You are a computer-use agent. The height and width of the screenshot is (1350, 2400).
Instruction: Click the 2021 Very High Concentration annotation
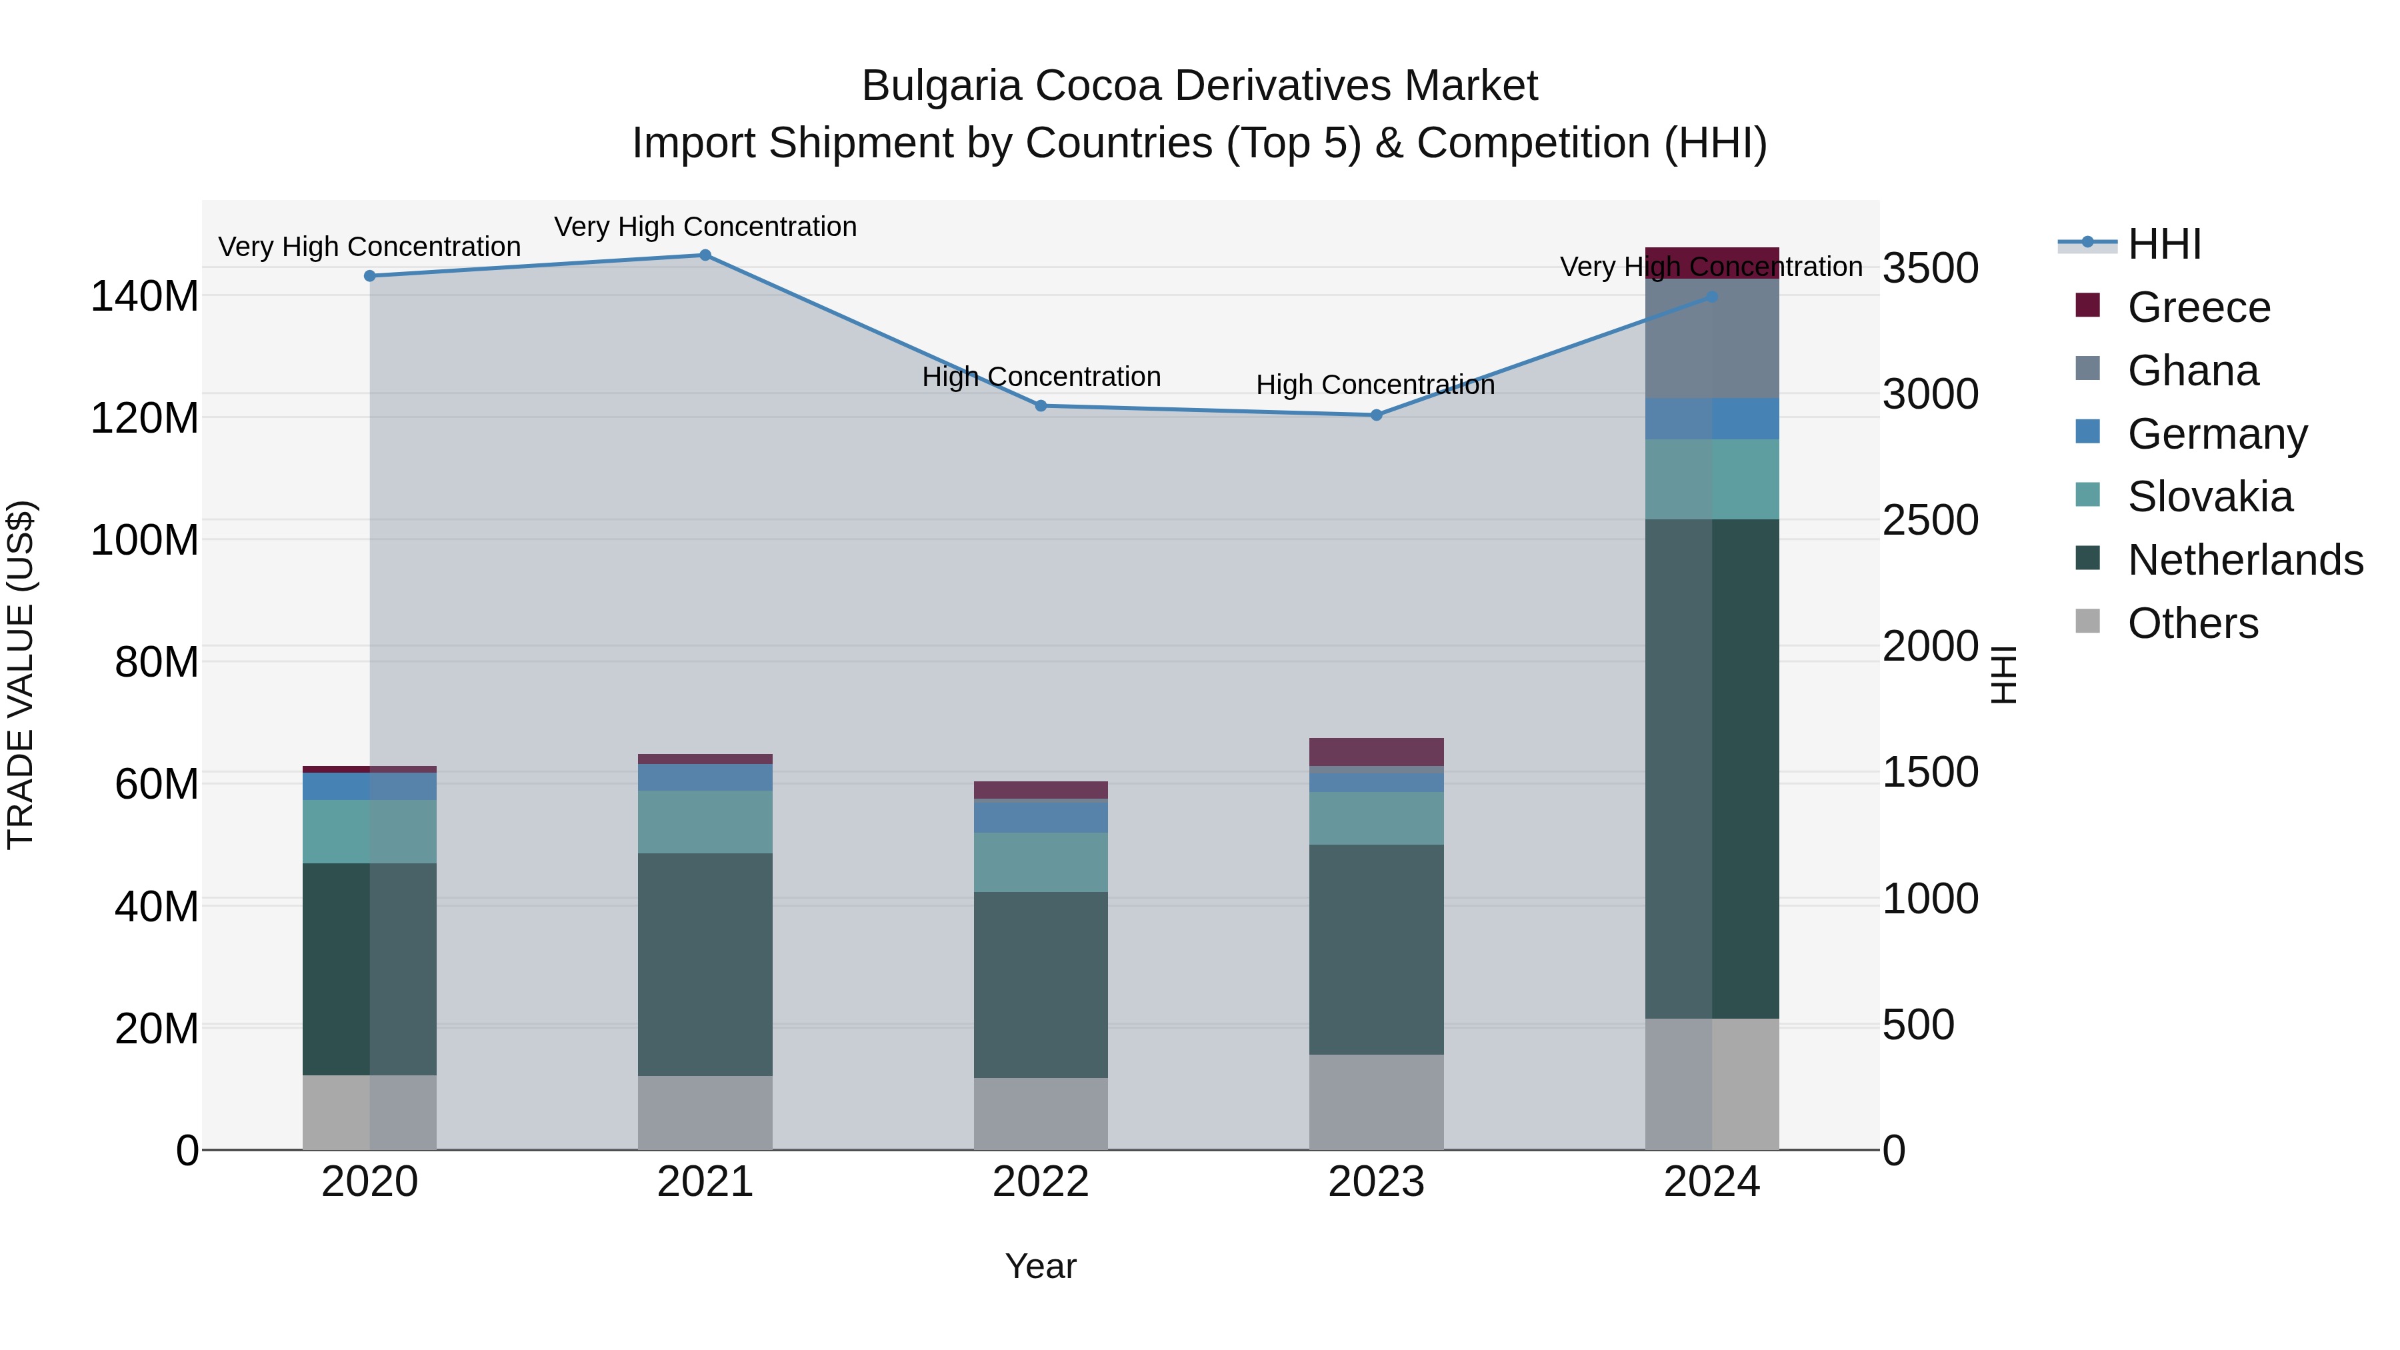[705, 227]
